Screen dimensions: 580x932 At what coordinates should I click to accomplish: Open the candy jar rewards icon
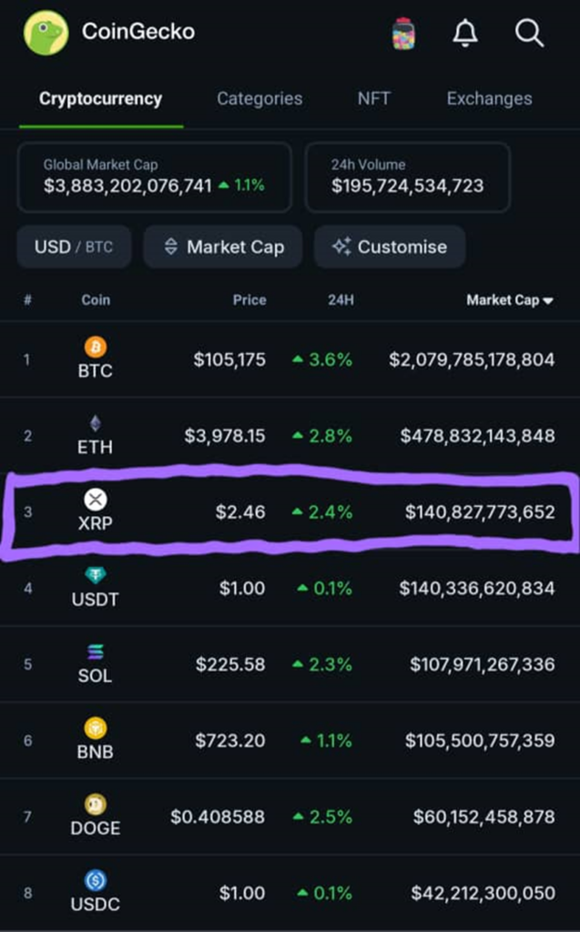tap(402, 34)
